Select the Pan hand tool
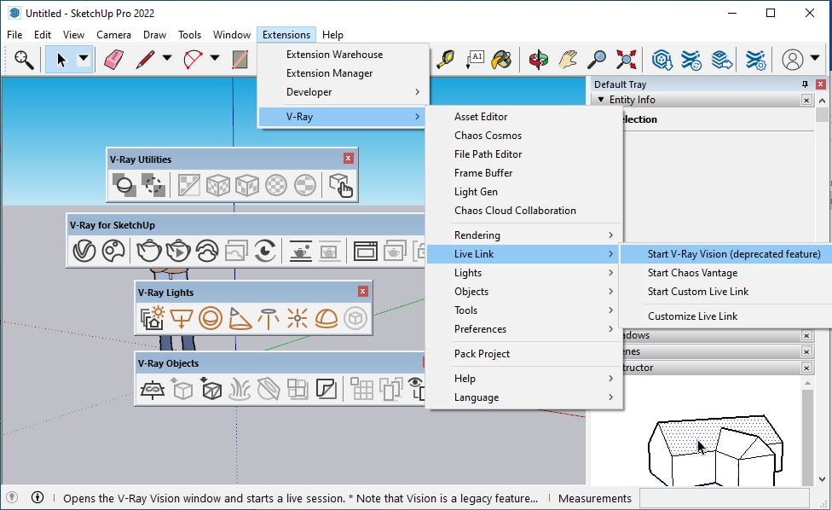The height and width of the screenshot is (510, 832). (x=567, y=60)
